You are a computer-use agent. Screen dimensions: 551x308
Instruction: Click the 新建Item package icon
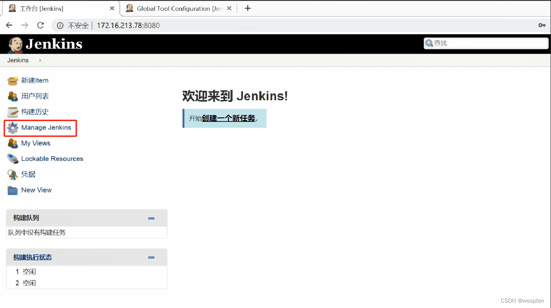pos(13,80)
